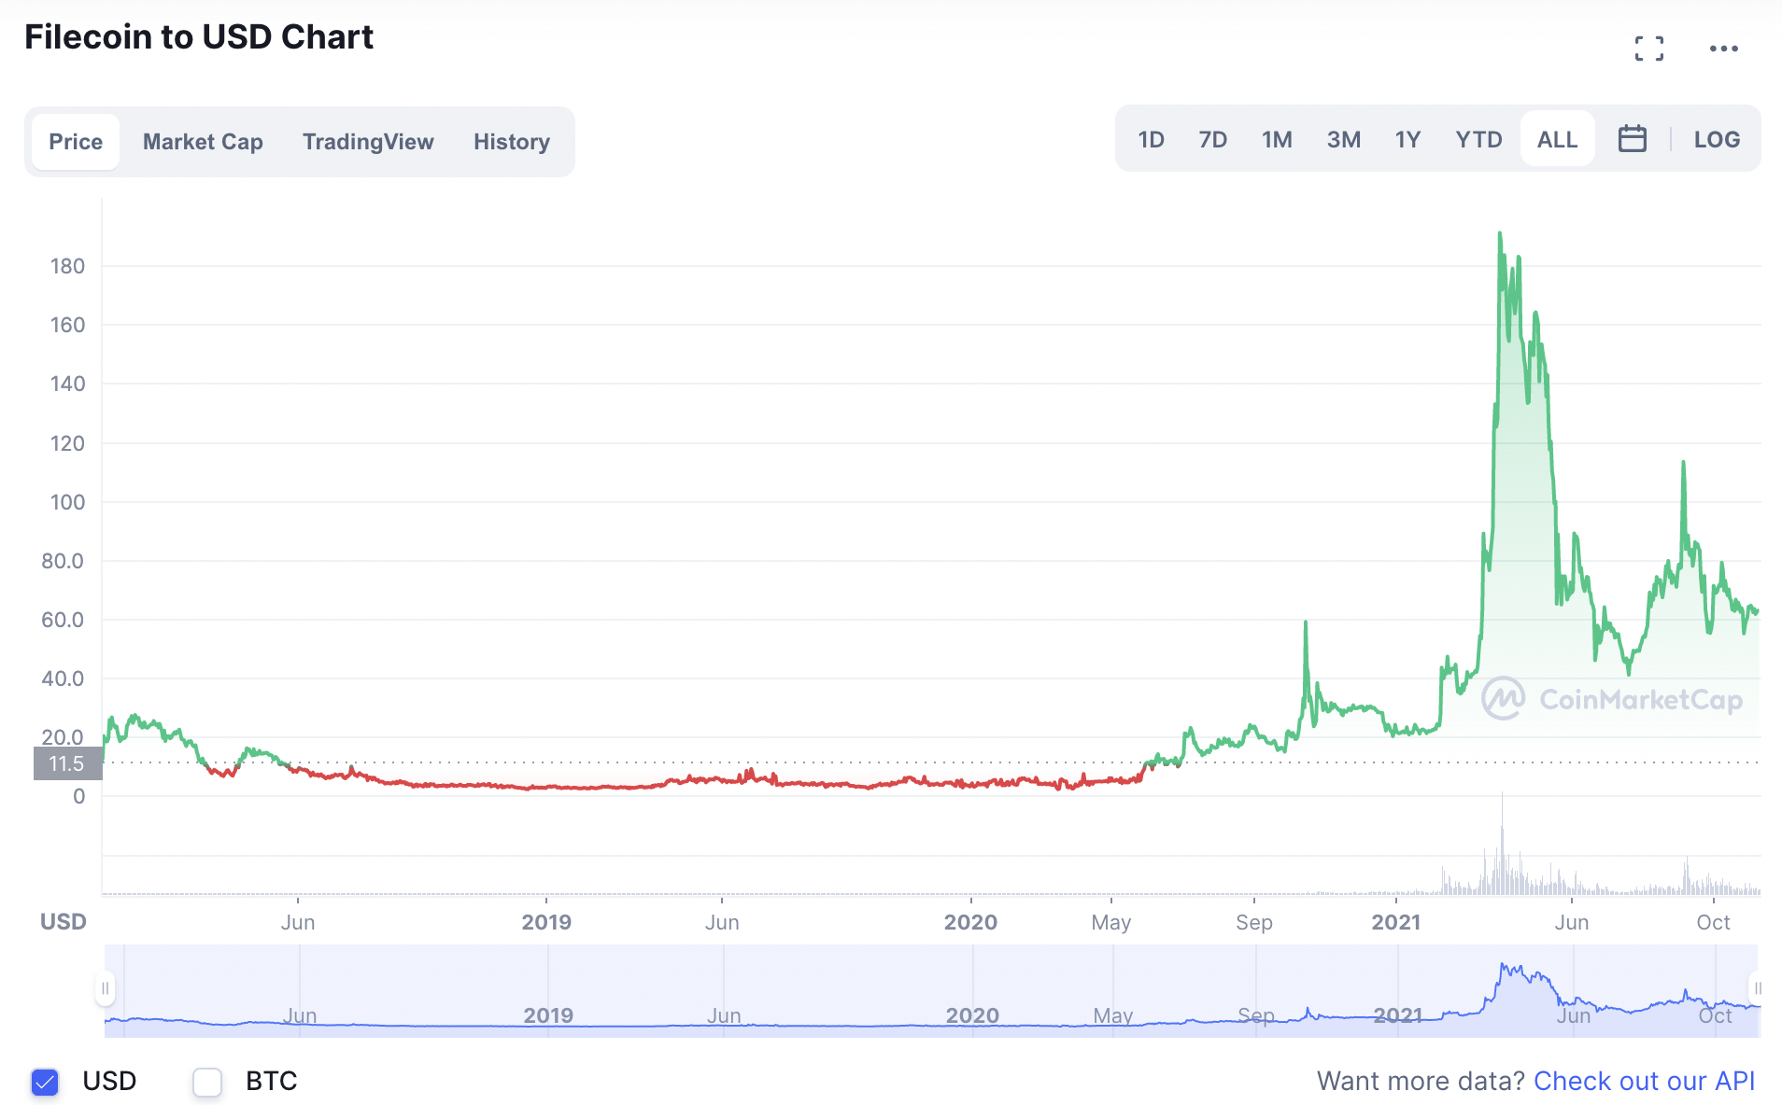Set chart range to 1D
Screen dimensions: 1782x1105
1151,139
